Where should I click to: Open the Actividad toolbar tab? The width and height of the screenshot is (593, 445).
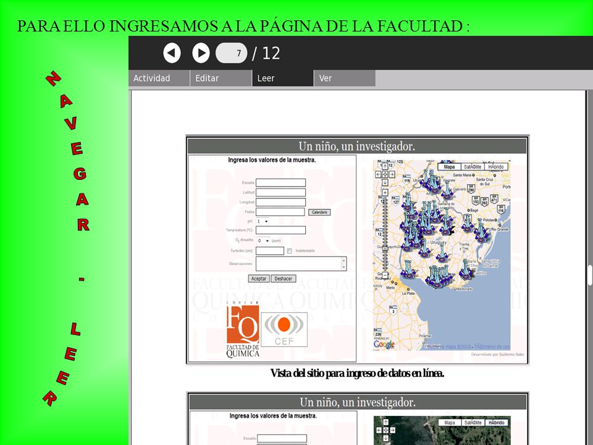(159, 78)
